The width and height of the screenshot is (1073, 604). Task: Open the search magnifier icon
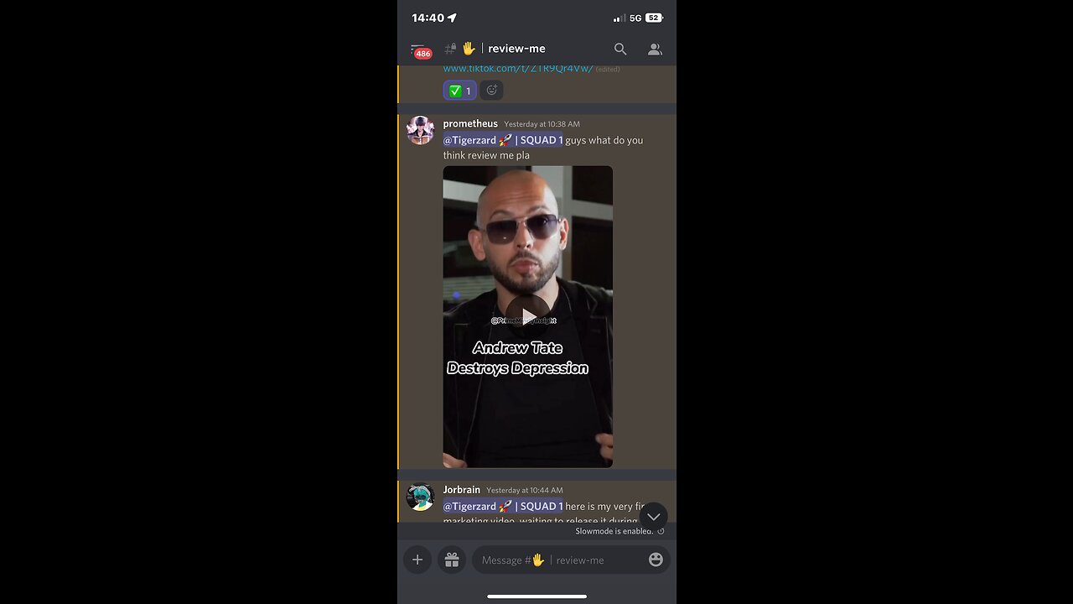coord(620,49)
